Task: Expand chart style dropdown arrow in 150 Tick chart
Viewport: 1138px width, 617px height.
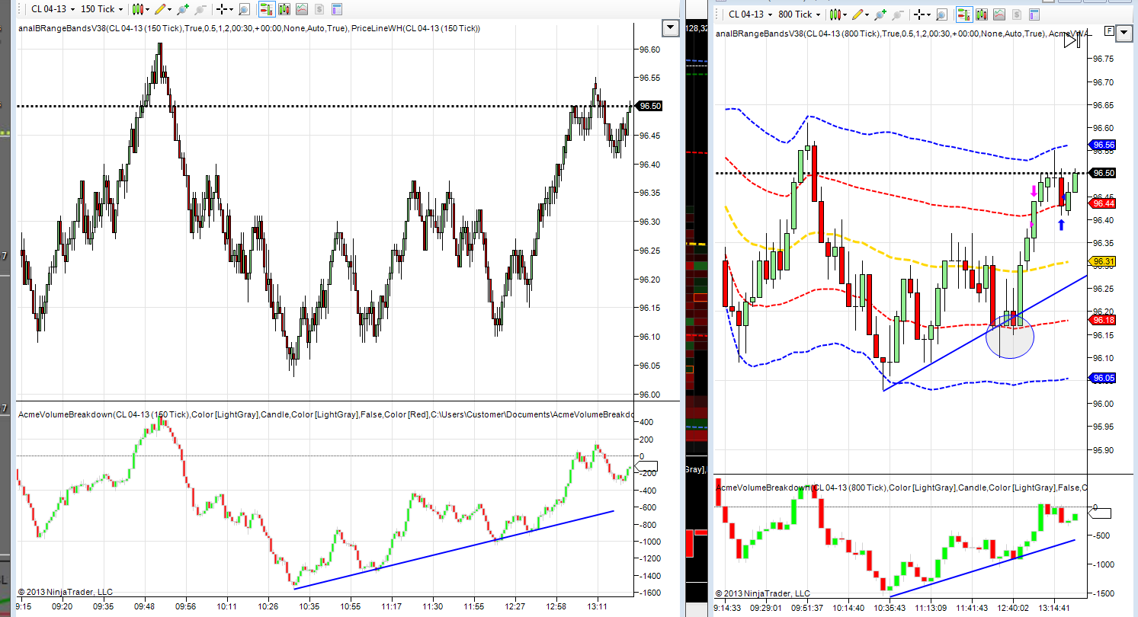Action: [147, 9]
